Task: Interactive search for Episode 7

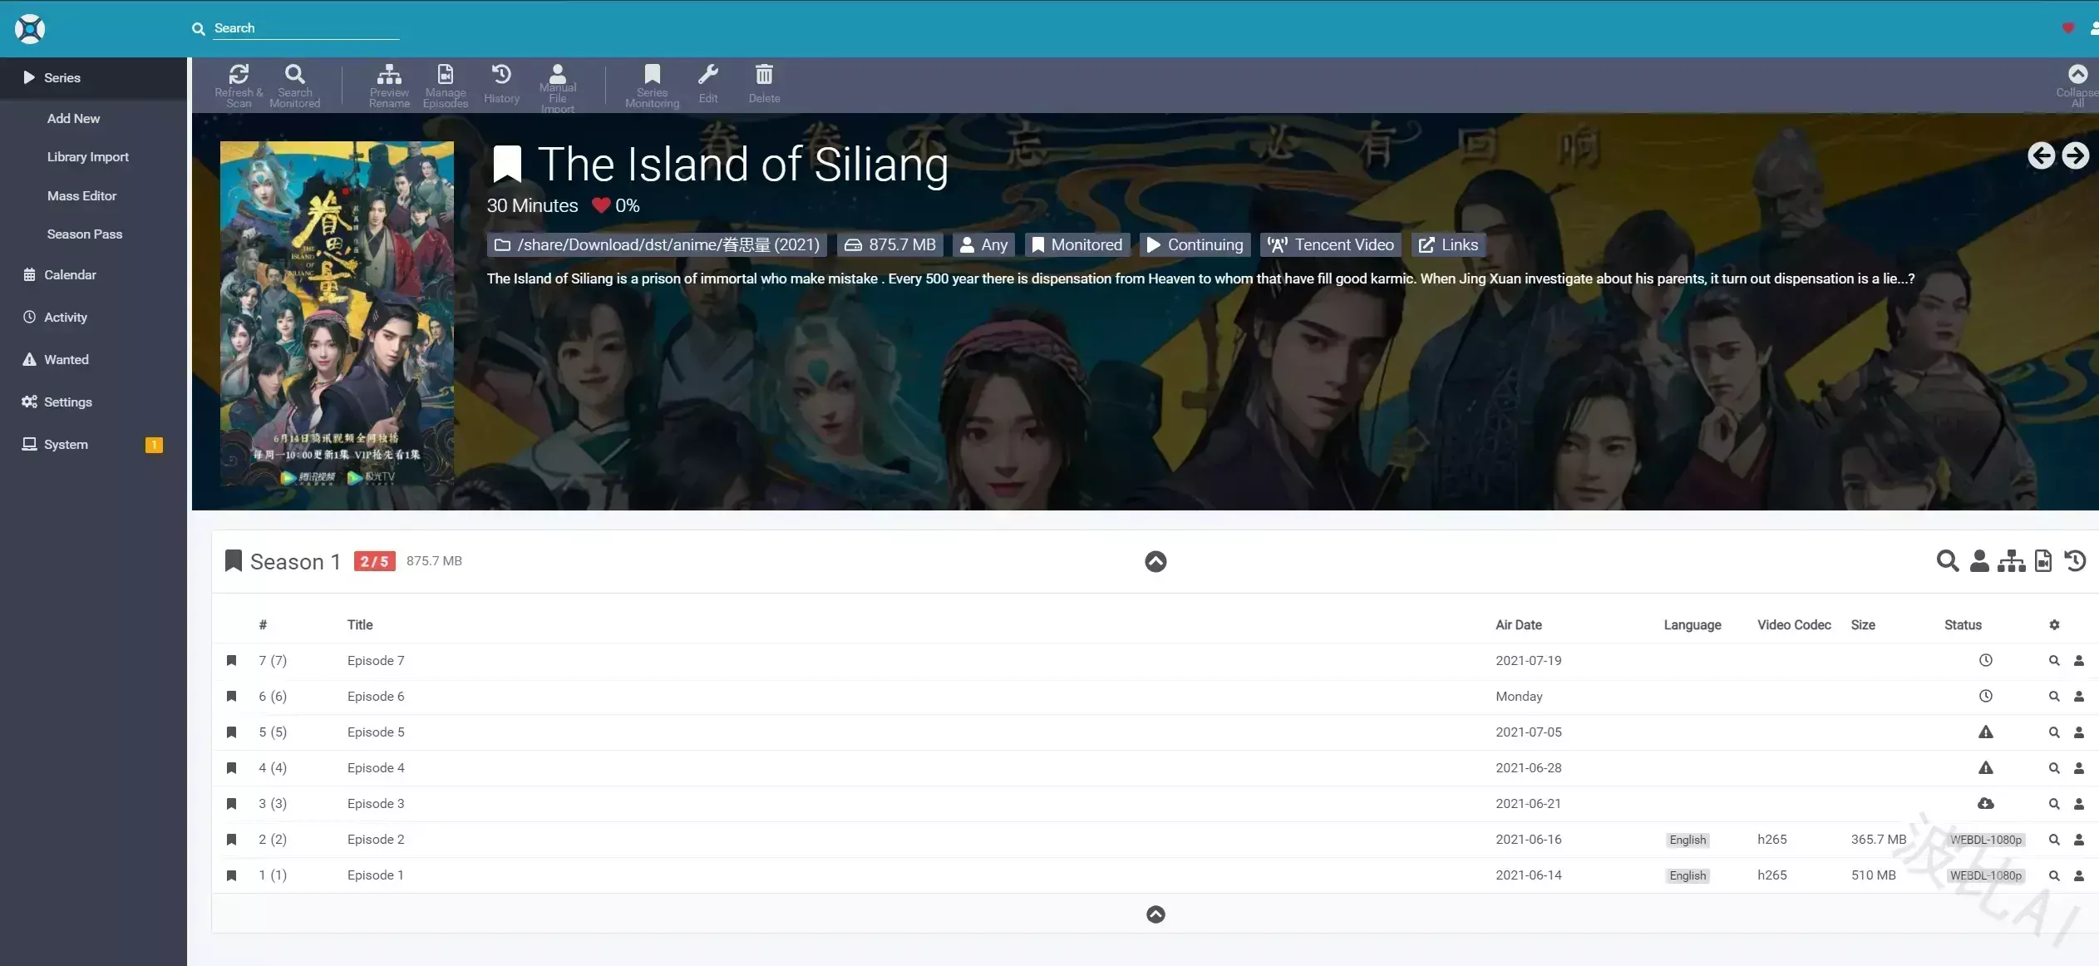Action: point(2079,661)
